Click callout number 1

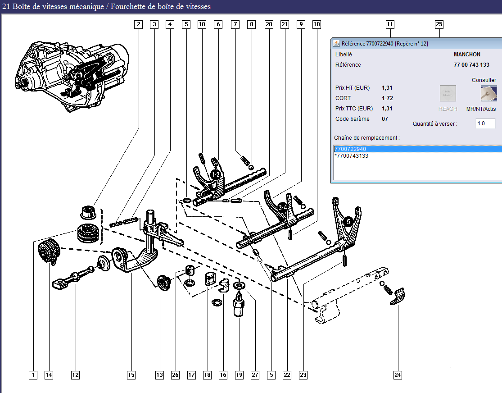pyautogui.click(x=33, y=375)
